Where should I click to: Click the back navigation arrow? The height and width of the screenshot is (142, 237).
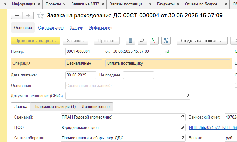point(17,16)
